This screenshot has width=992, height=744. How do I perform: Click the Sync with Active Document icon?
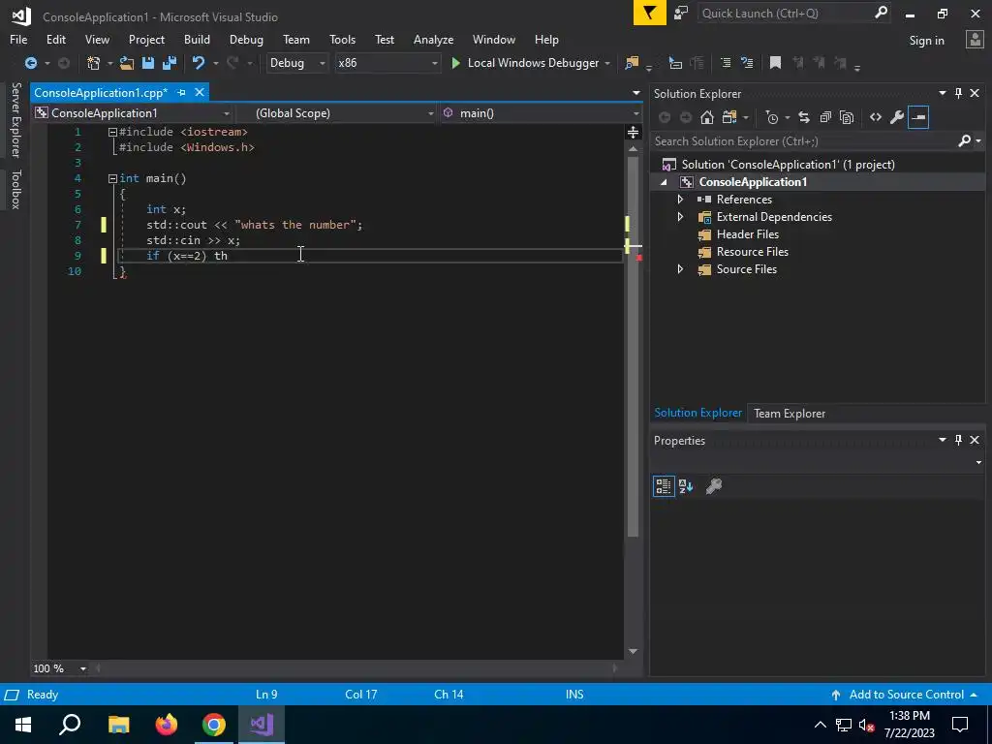click(x=804, y=117)
